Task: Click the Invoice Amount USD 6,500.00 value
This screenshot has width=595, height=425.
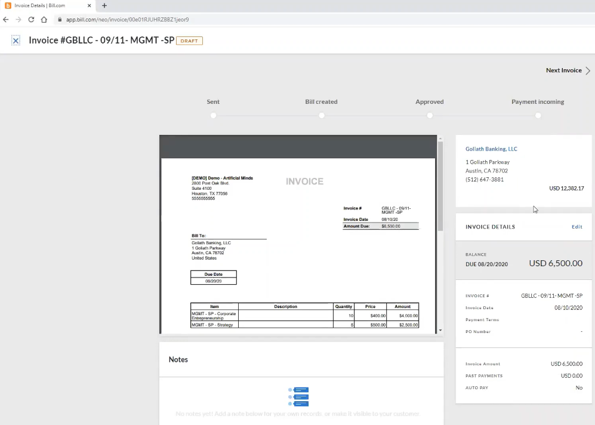Action: (566, 364)
